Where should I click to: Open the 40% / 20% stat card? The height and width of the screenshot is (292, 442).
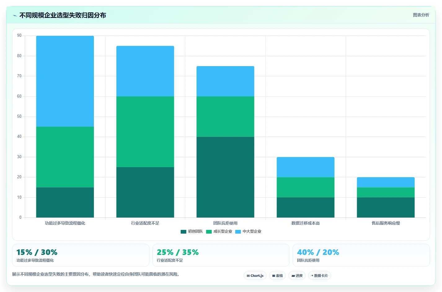click(x=361, y=255)
